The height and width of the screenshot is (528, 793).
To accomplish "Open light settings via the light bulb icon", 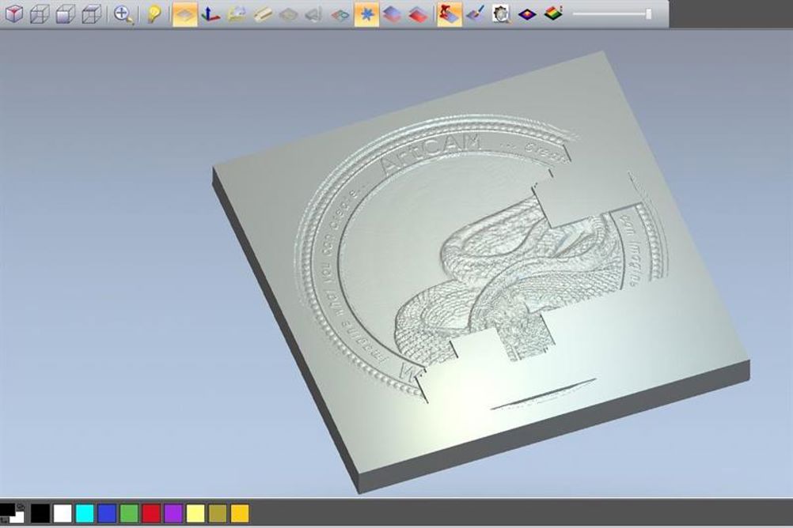I will [154, 13].
